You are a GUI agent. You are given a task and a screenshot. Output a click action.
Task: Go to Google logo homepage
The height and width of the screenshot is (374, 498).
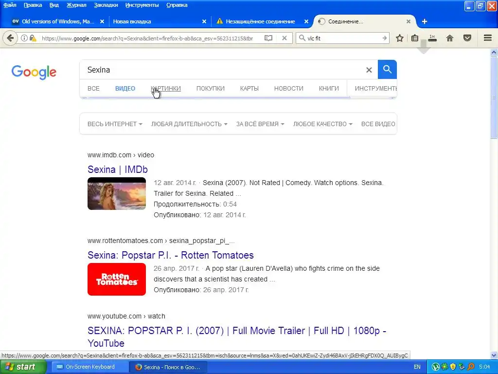coord(34,72)
